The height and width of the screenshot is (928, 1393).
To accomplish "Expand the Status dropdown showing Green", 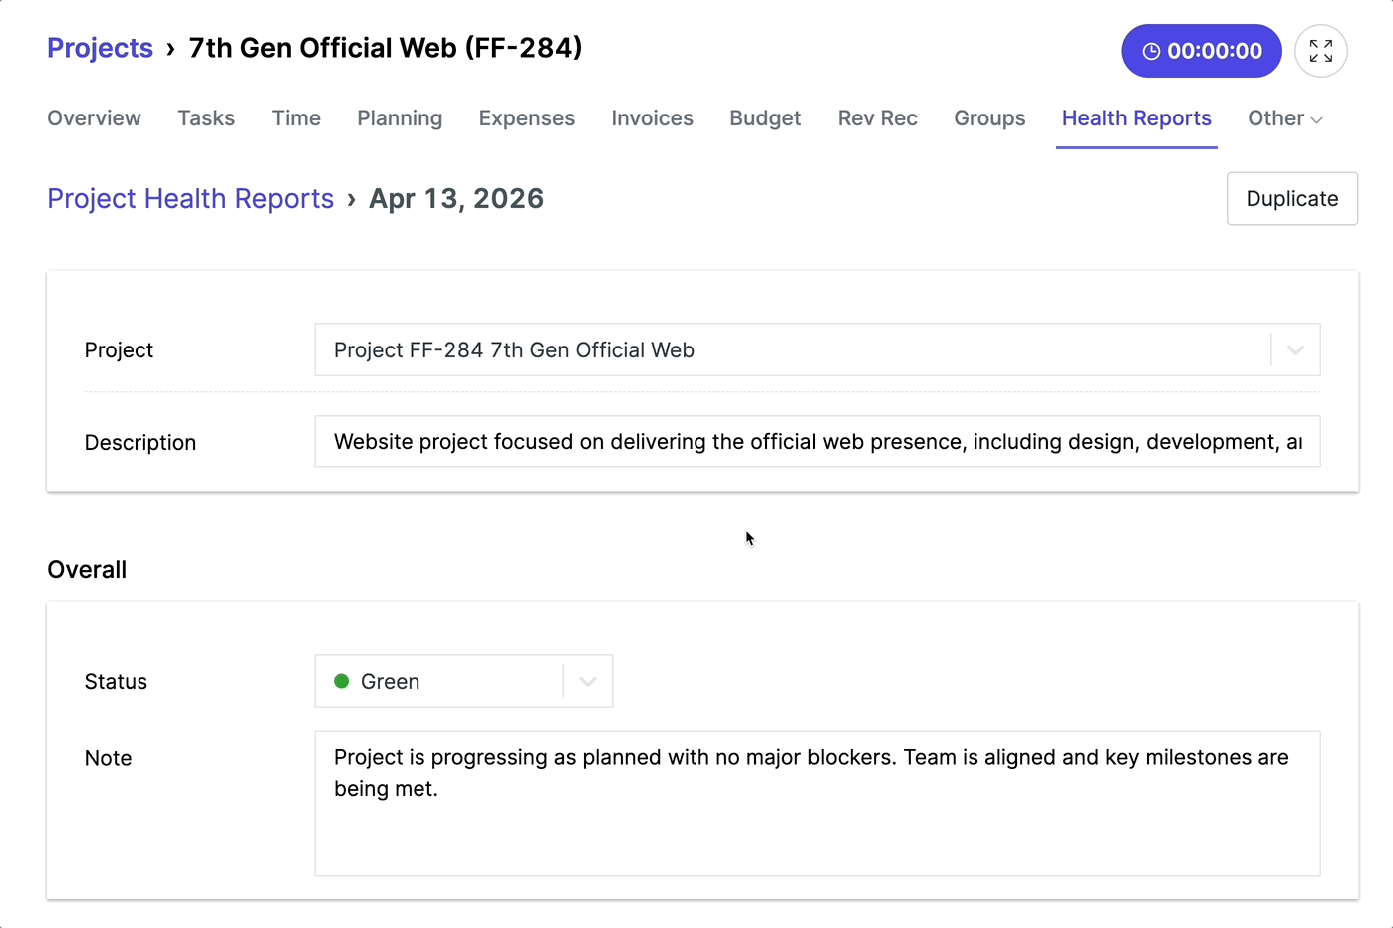I will tap(588, 681).
